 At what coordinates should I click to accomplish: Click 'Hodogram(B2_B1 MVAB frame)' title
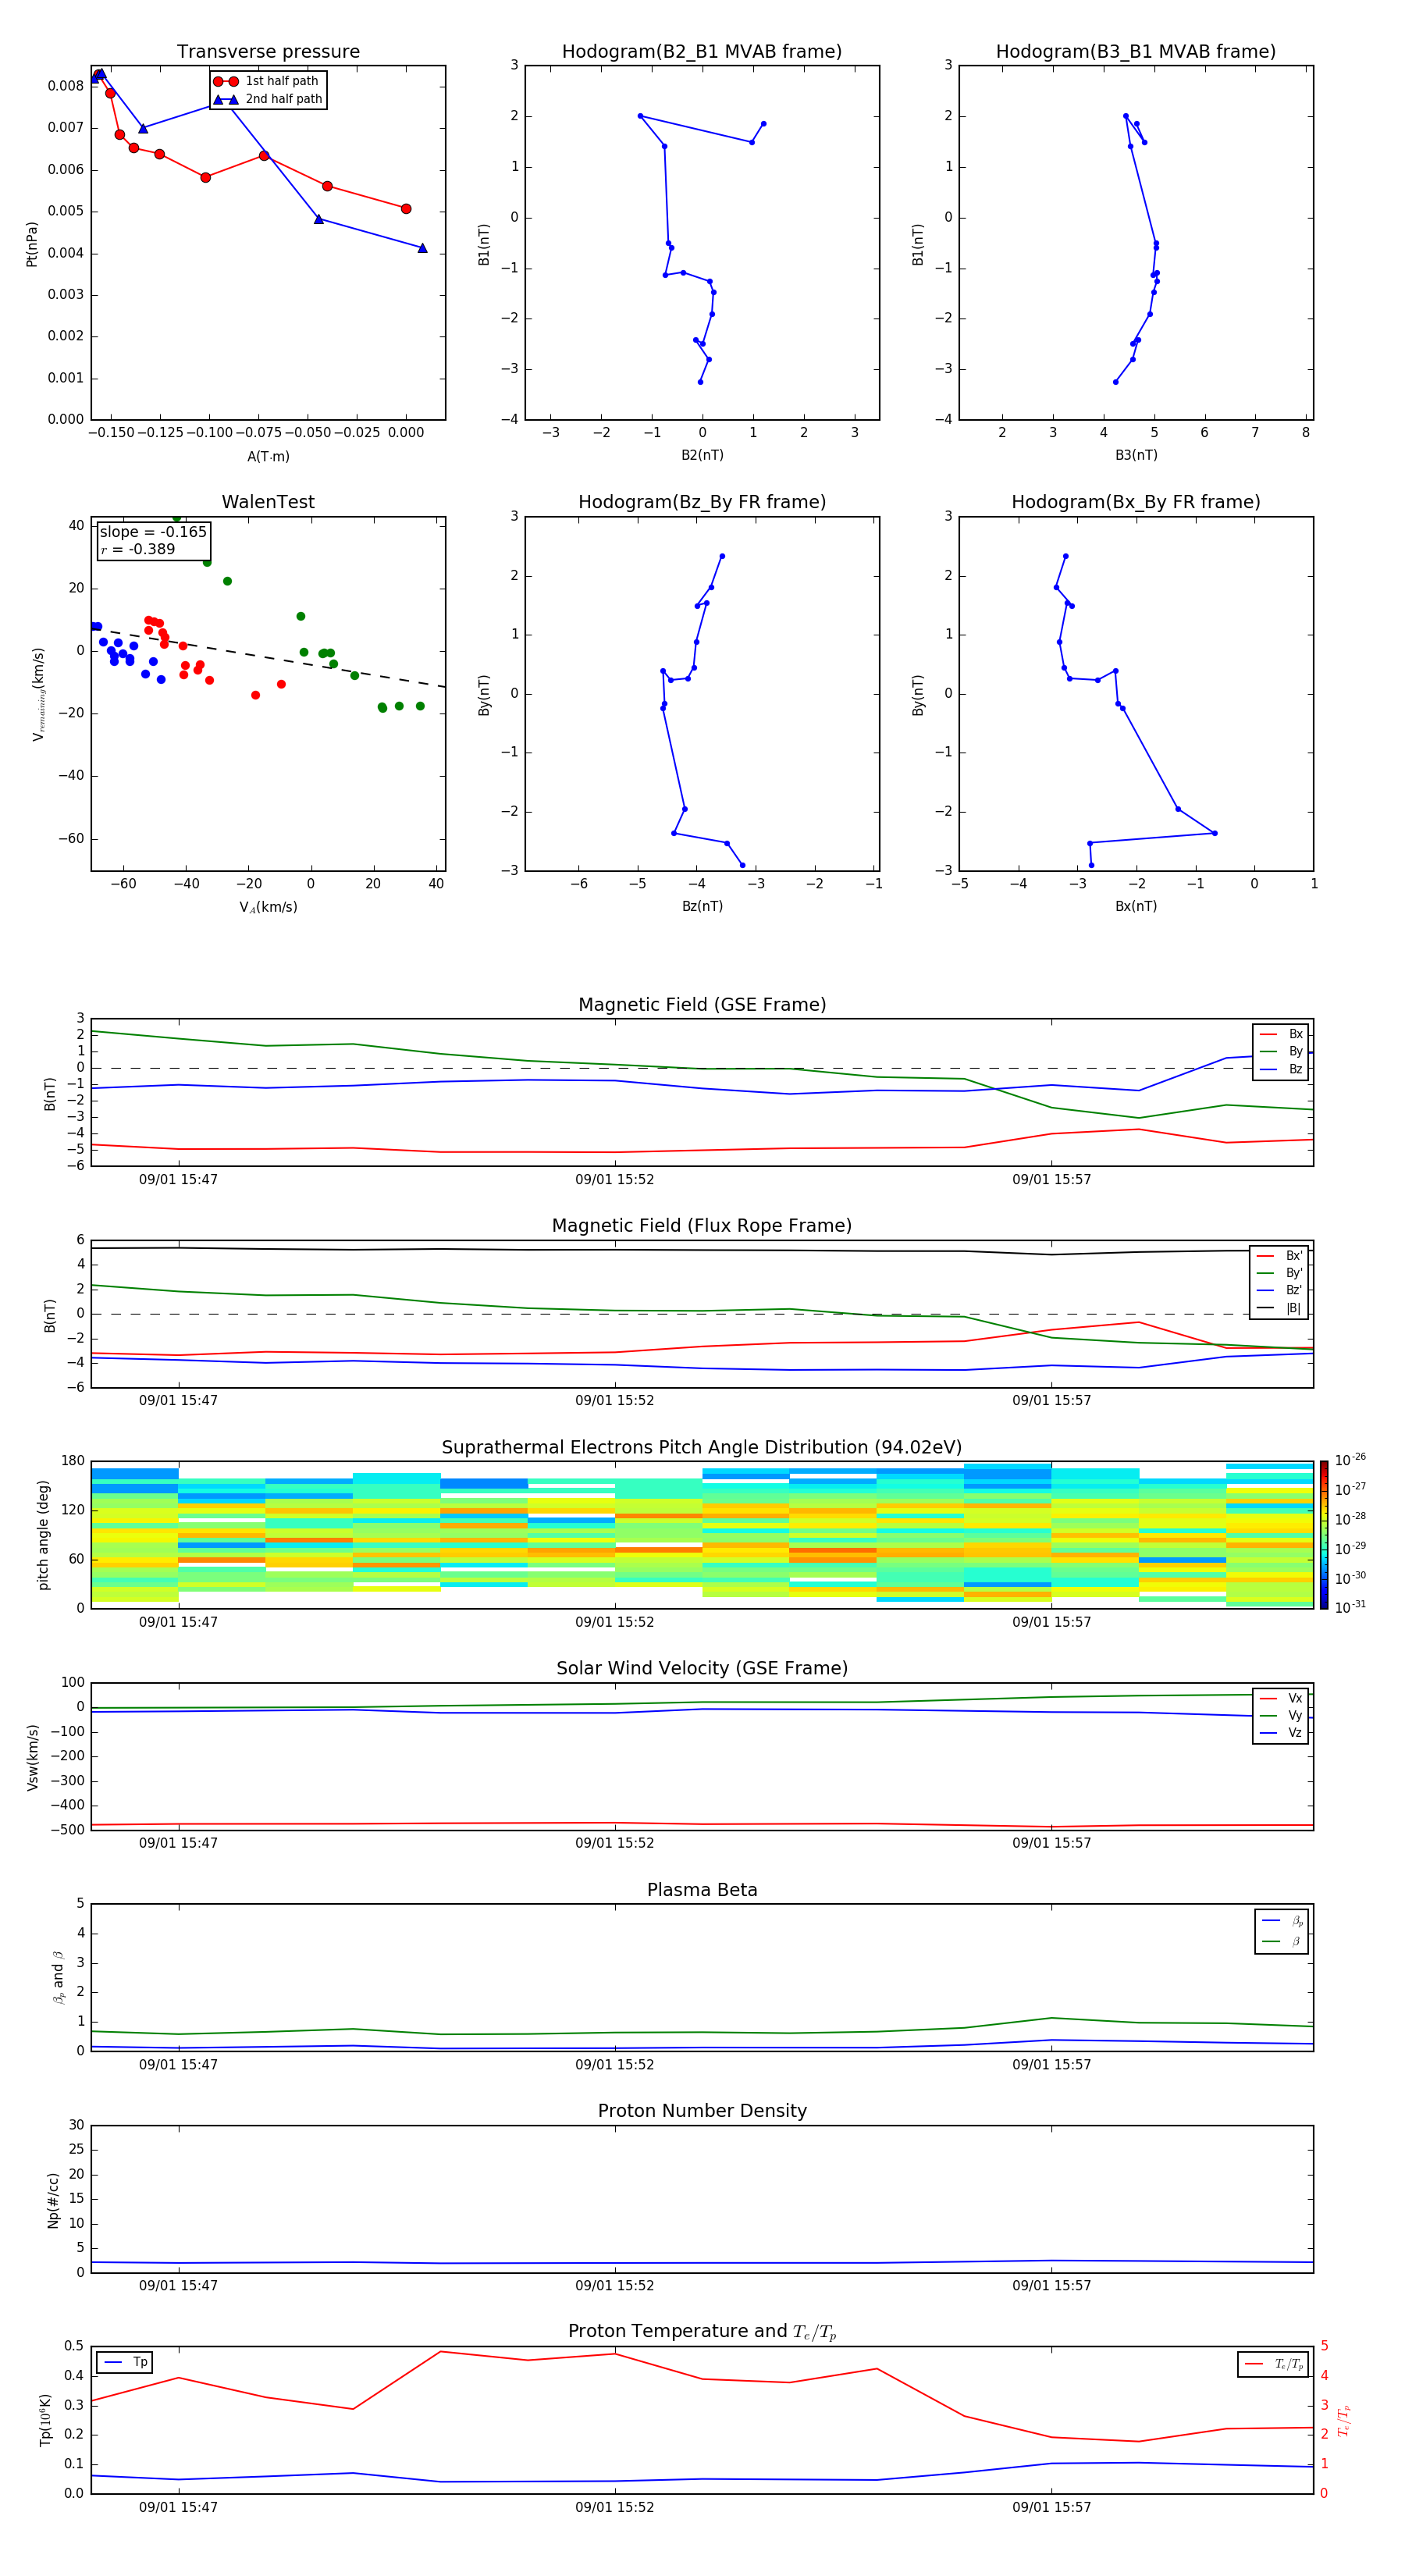pyautogui.click(x=702, y=52)
